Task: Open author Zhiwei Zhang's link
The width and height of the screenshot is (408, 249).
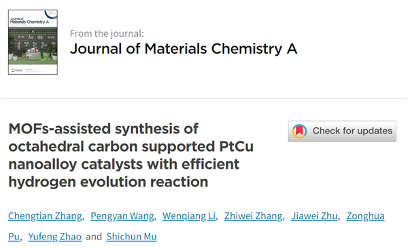Action: click(253, 216)
